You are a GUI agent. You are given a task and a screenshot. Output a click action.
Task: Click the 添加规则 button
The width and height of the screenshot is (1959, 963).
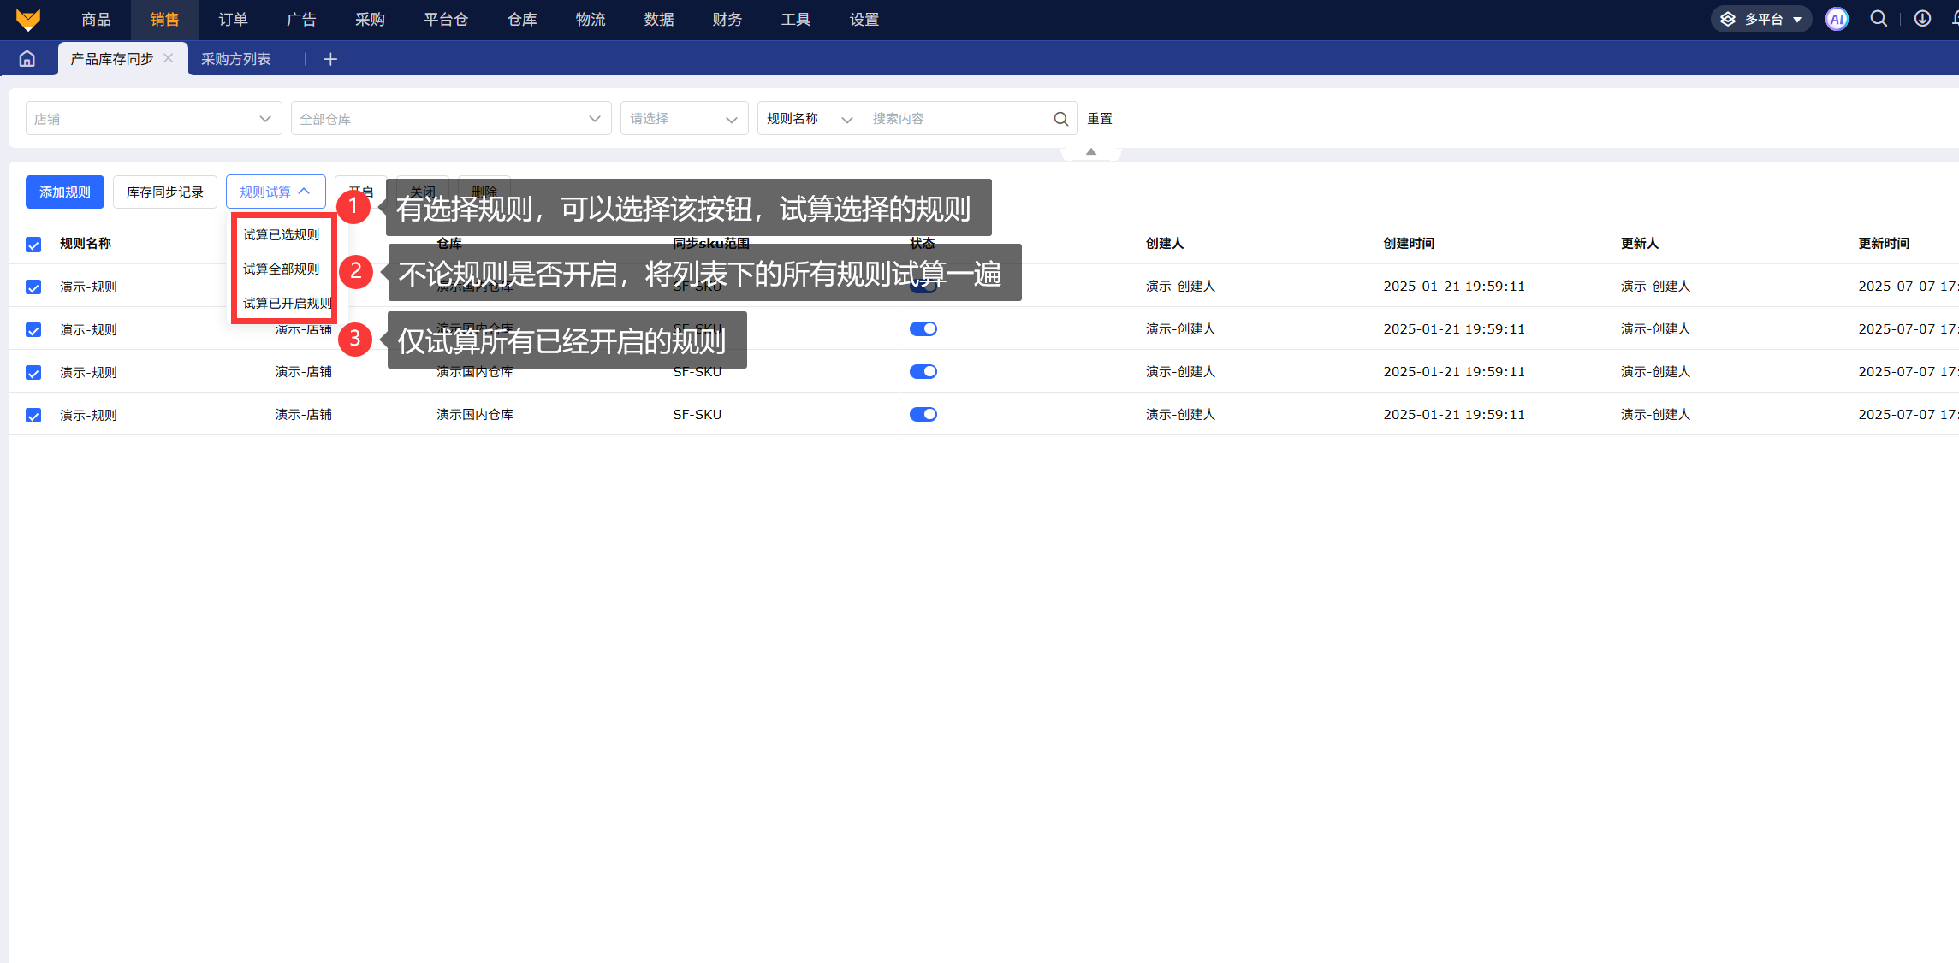[65, 192]
